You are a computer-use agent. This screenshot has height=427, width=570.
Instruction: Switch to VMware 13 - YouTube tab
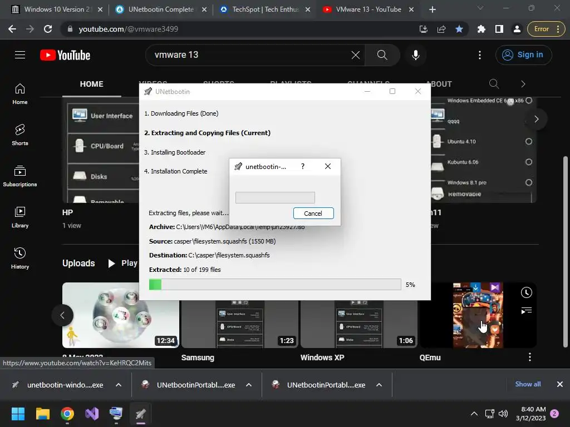368,9
